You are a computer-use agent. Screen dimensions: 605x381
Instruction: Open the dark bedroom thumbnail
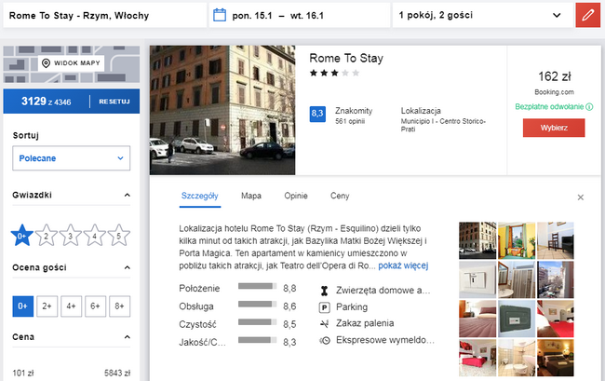(x=556, y=359)
